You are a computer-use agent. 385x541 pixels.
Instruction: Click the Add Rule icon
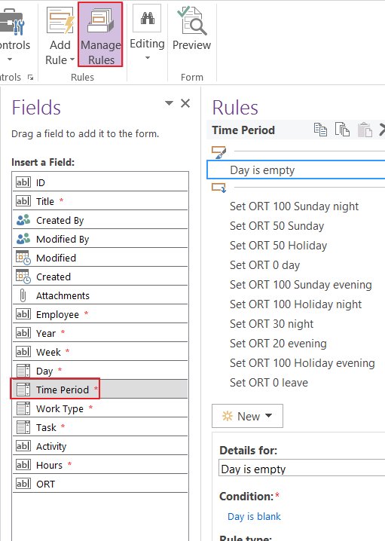61,20
